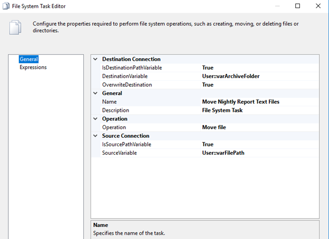Open the Expressions page
This screenshot has width=329, height=239.
coord(33,67)
